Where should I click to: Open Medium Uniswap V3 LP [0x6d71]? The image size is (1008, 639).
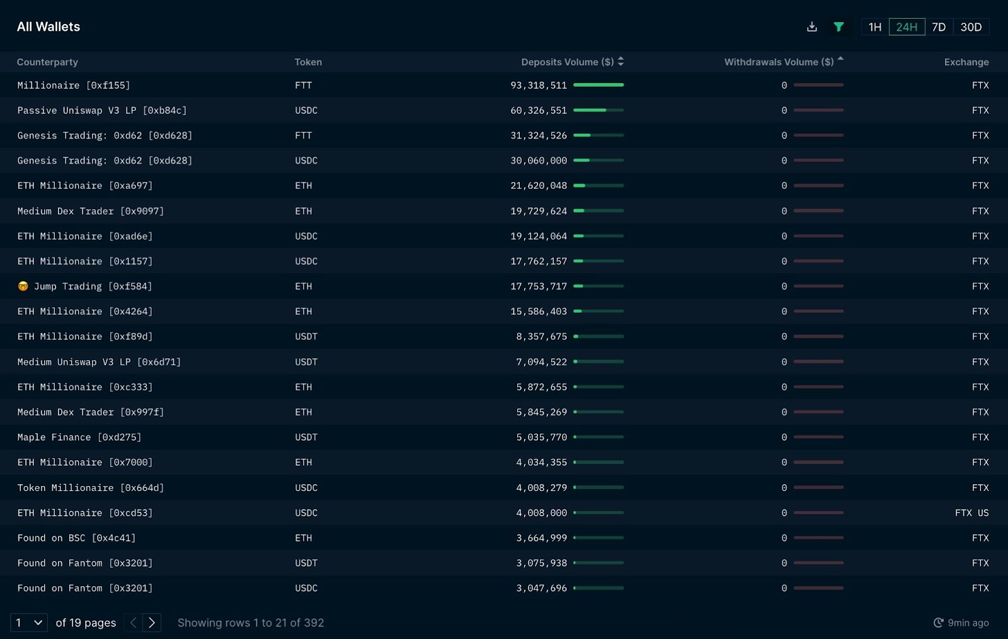point(99,362)
